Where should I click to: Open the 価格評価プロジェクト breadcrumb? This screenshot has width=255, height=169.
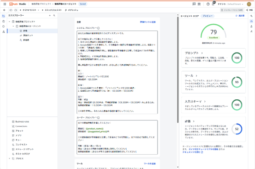41,4
